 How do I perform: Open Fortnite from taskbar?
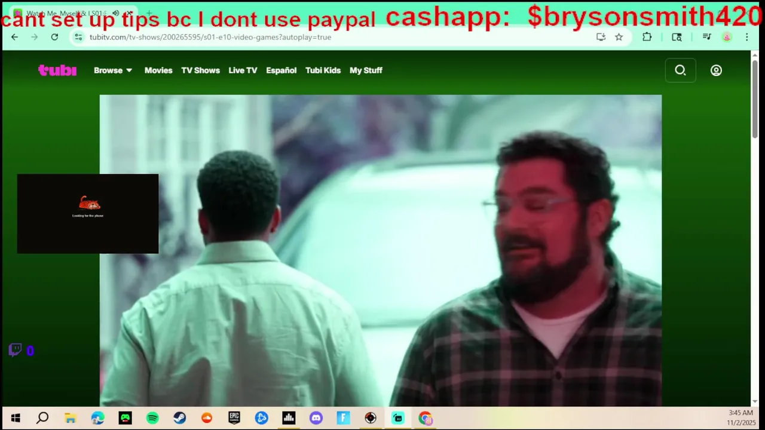pyautogui.click(x=344, y=418)
